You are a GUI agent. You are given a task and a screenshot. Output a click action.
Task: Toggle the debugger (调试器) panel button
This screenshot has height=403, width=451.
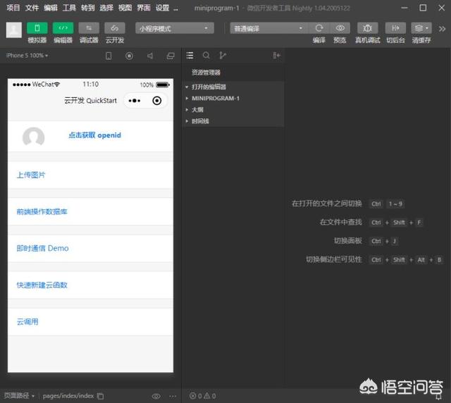[x=89, y=28]
